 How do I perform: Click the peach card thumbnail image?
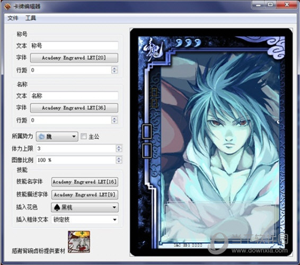pyautogui.click(x=79, y=242)
